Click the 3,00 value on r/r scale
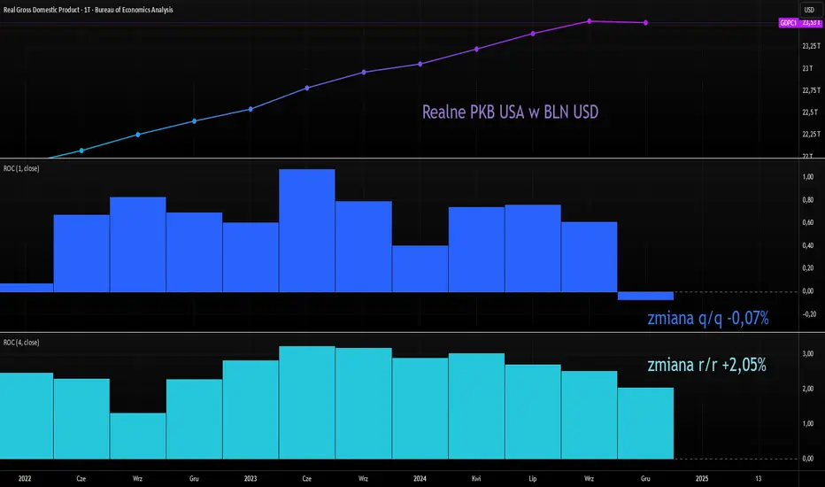This screenshot has width=825, height=487. pos(807,354)
